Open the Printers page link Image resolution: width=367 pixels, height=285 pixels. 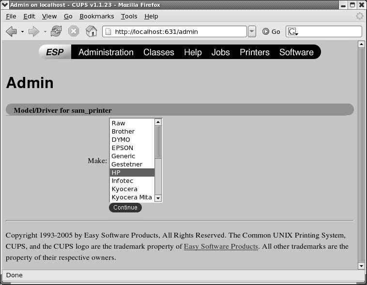254,52
